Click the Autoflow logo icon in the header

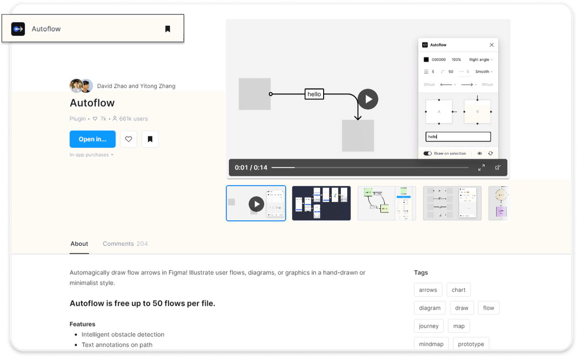tap(18, 29)
